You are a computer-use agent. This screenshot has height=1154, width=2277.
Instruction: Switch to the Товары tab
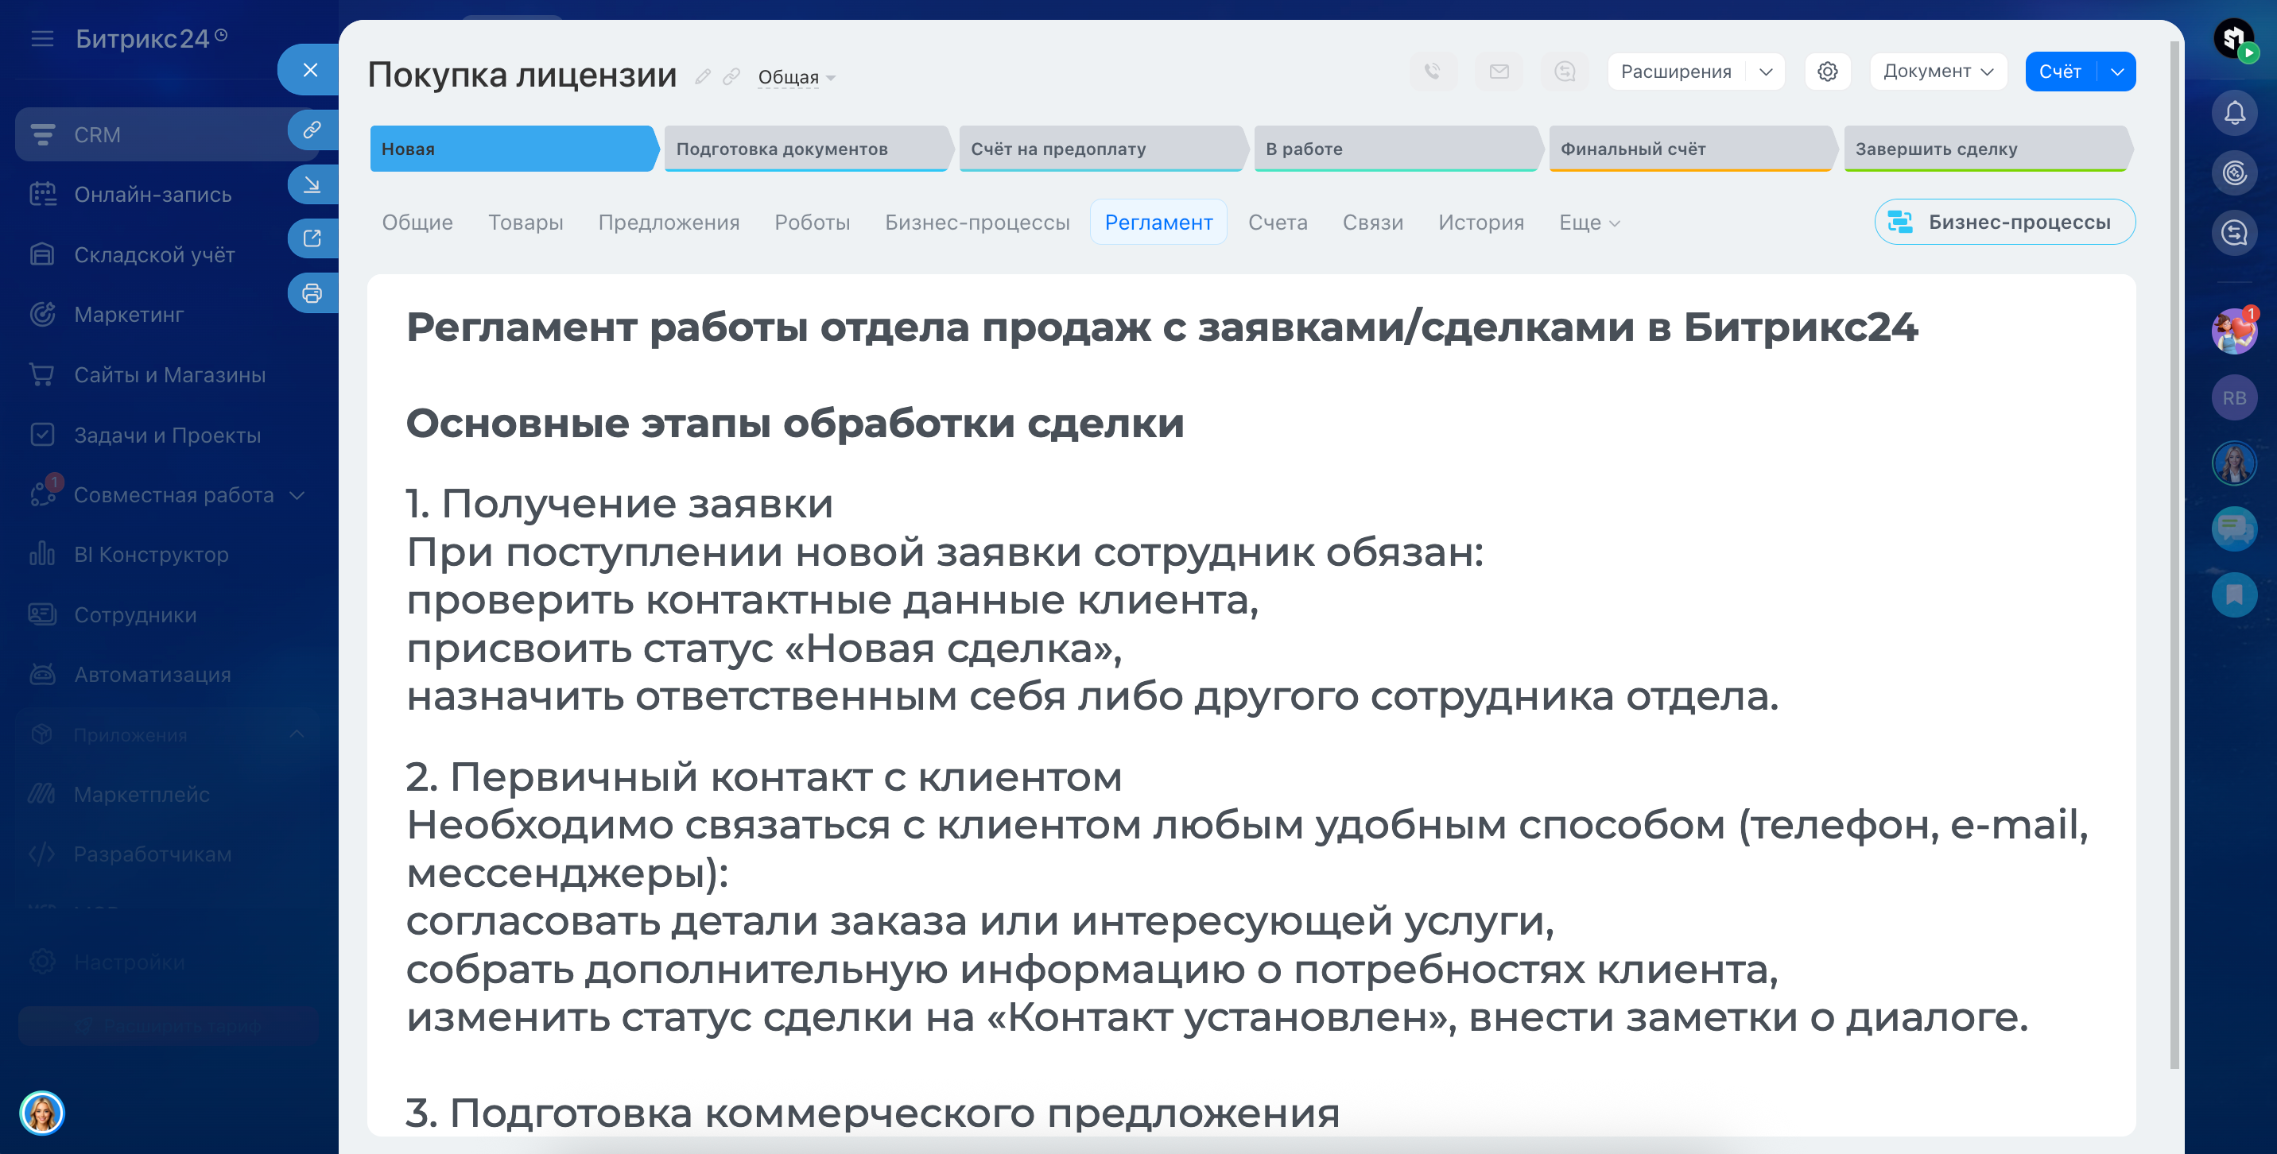(x=525, y=223)
